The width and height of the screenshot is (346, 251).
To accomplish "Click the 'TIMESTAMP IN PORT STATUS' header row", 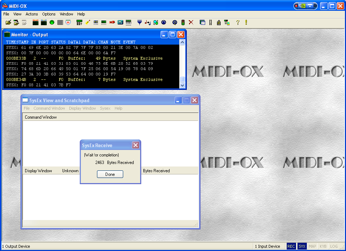I will point(92,42).
